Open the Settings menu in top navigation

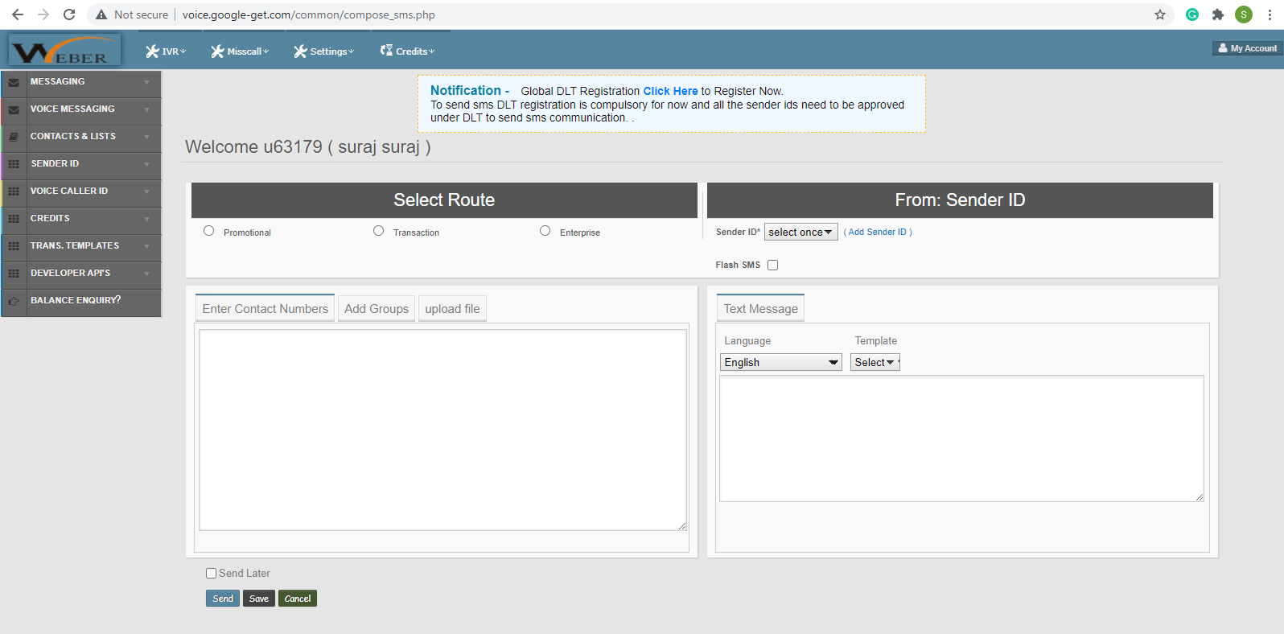324,51
